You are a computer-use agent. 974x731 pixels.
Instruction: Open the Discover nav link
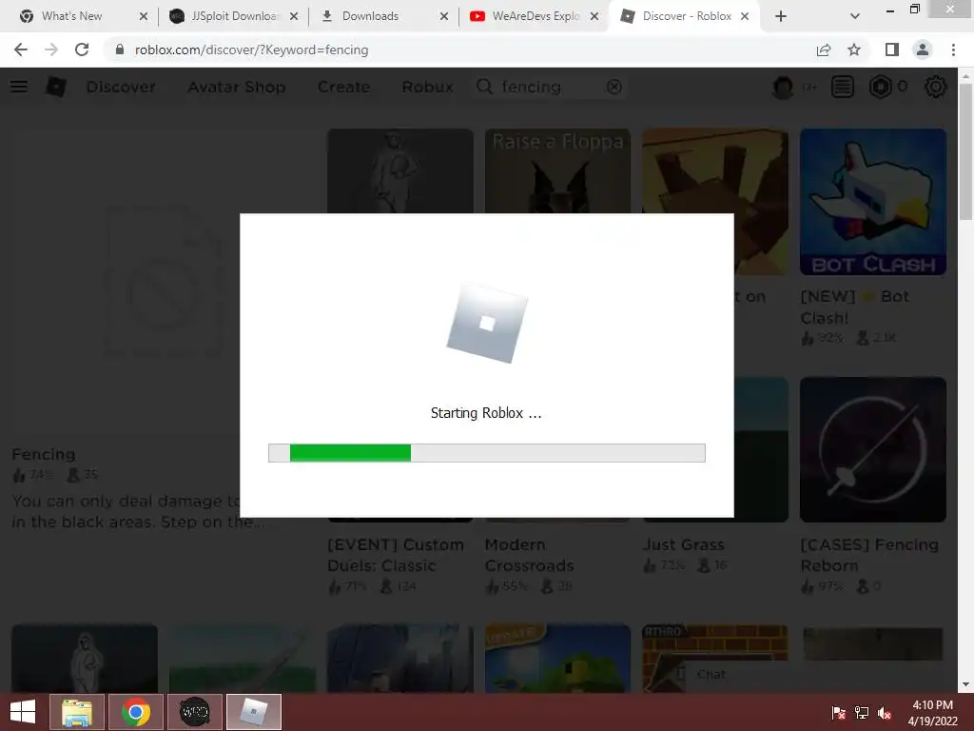(121, 87)
